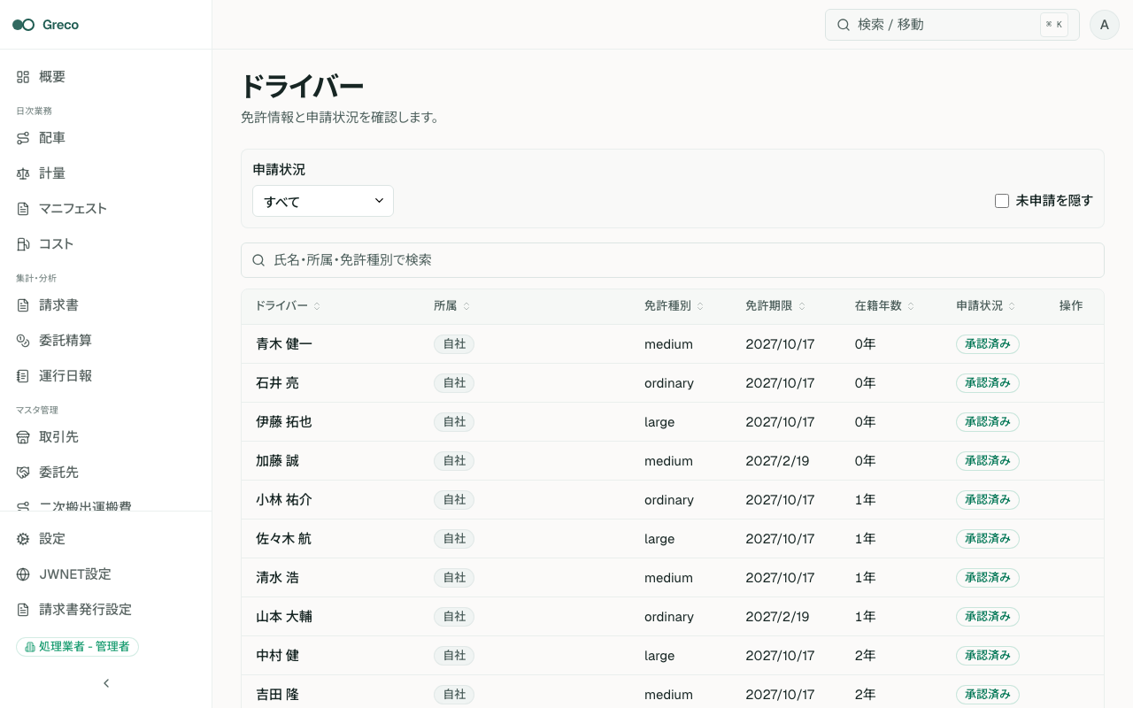
Task: Click 承認済み badge in 山本 大輔 row
Action: point(987,617)
